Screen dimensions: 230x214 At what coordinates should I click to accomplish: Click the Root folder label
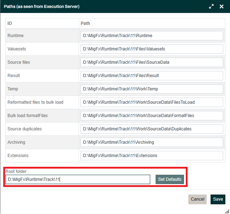point(16,171)
